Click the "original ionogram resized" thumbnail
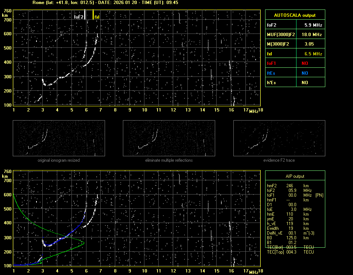This screenshot has width=353, height=275. 59,138
